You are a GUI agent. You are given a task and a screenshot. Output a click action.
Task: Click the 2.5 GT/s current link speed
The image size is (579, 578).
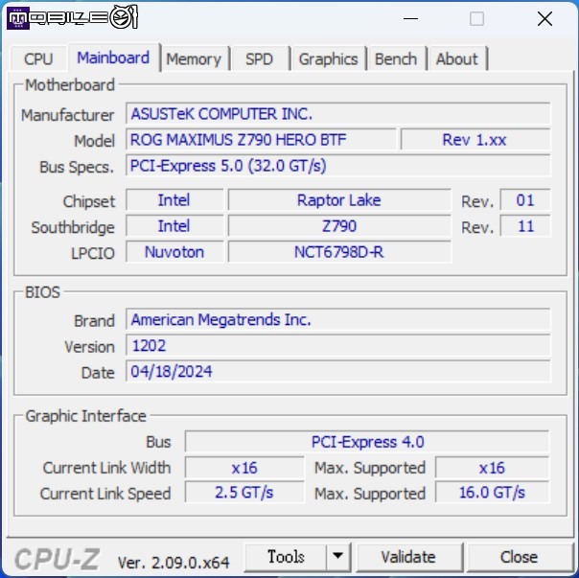click(x=244, y=493)
